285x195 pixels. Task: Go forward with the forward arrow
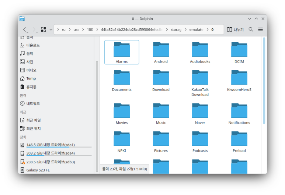(x=34, y=29)
